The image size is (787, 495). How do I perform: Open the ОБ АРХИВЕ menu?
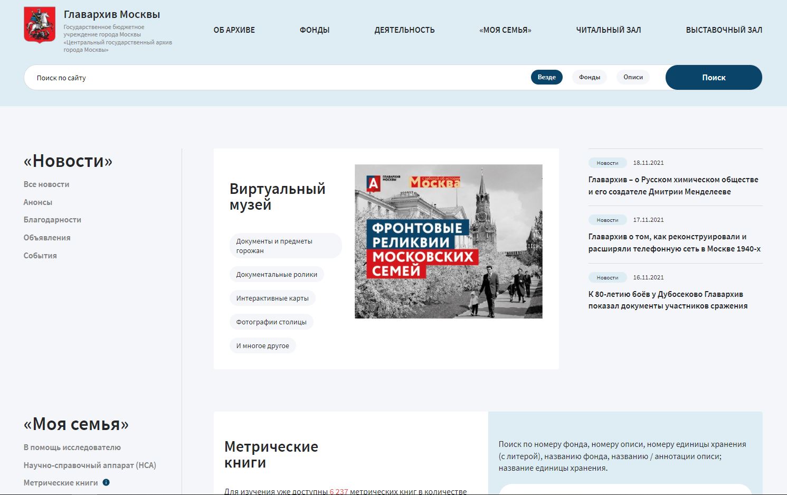234,30
